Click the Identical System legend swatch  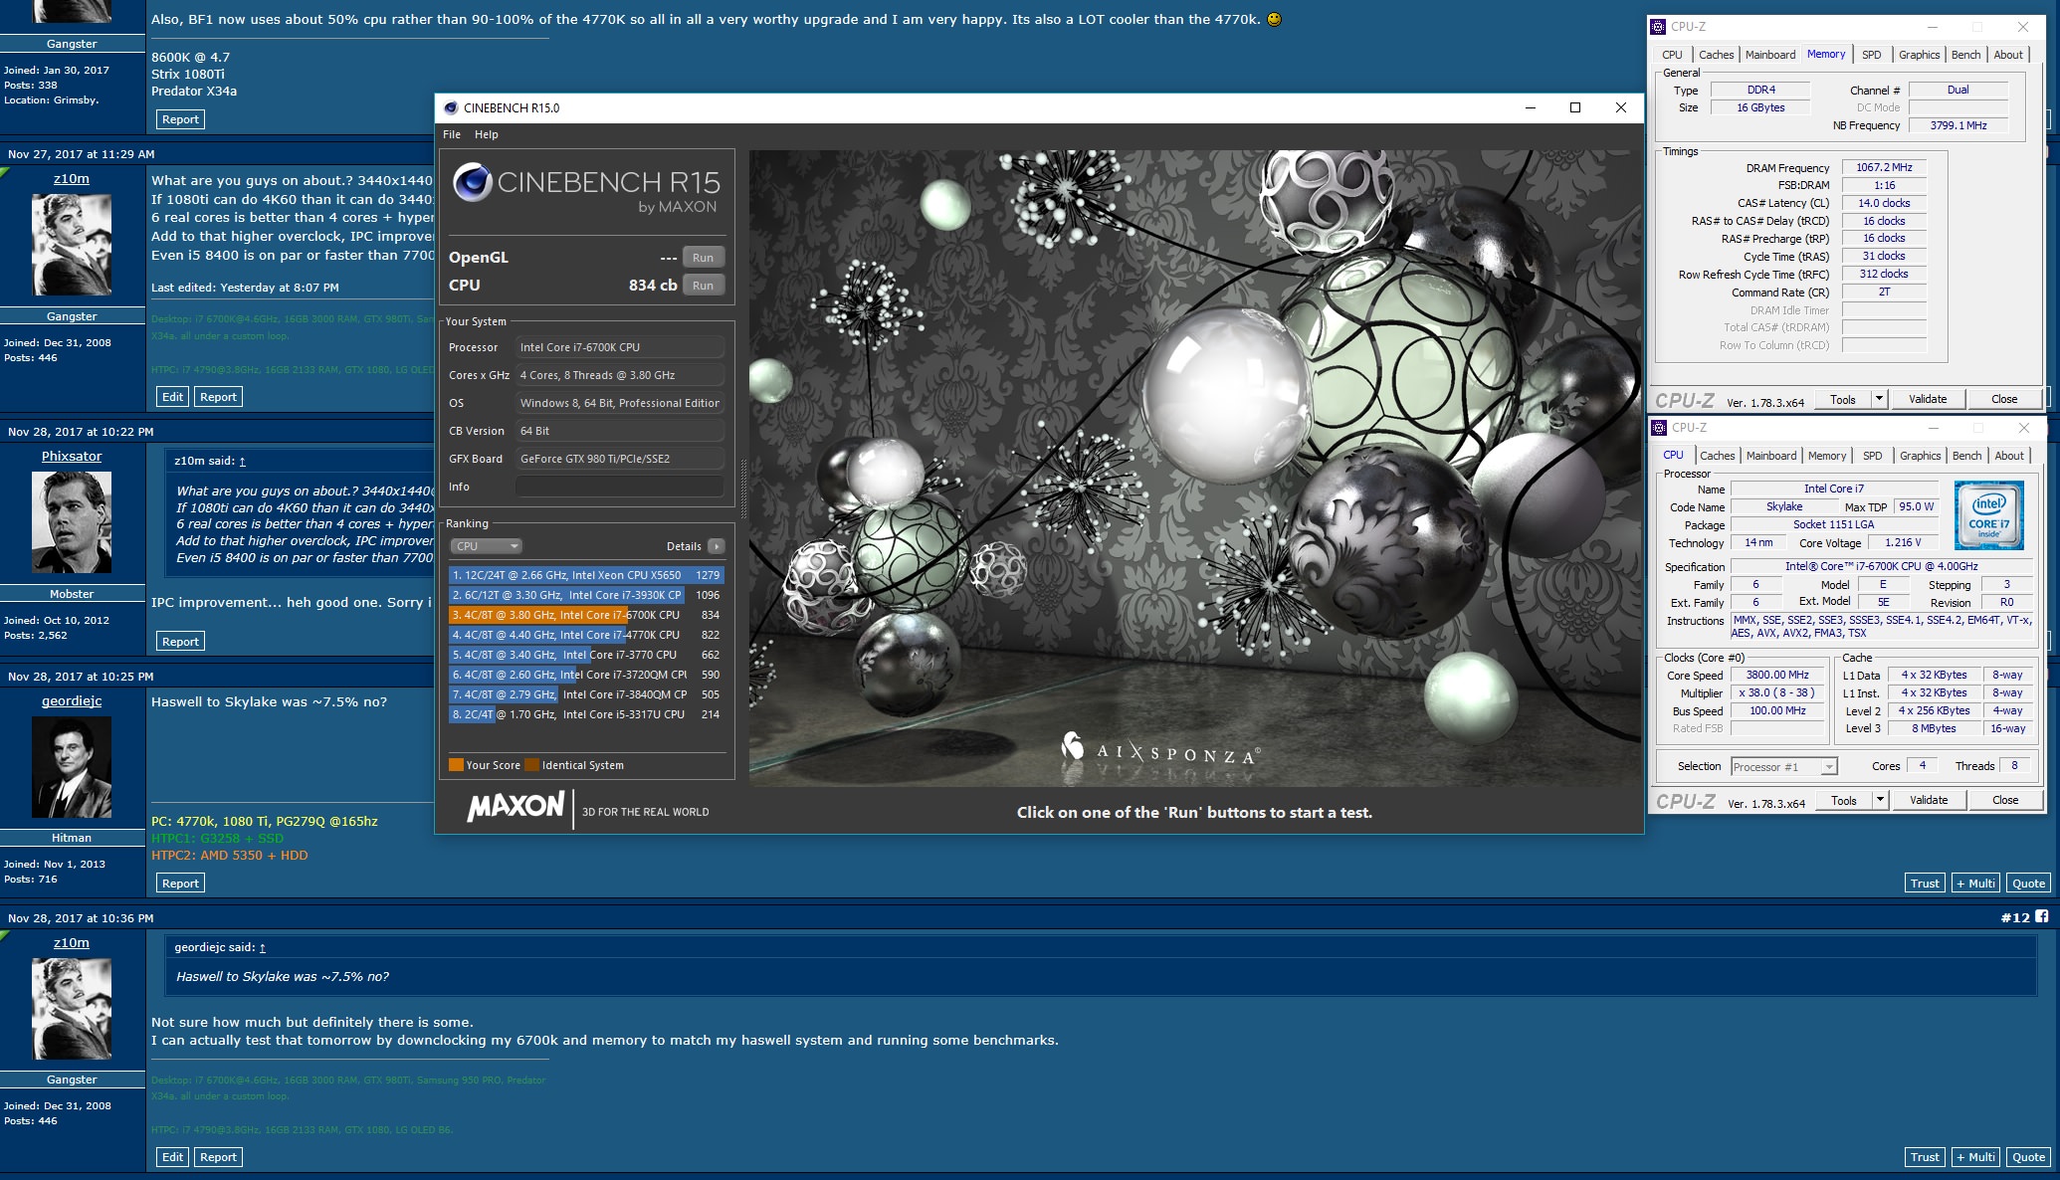point(531,765)
